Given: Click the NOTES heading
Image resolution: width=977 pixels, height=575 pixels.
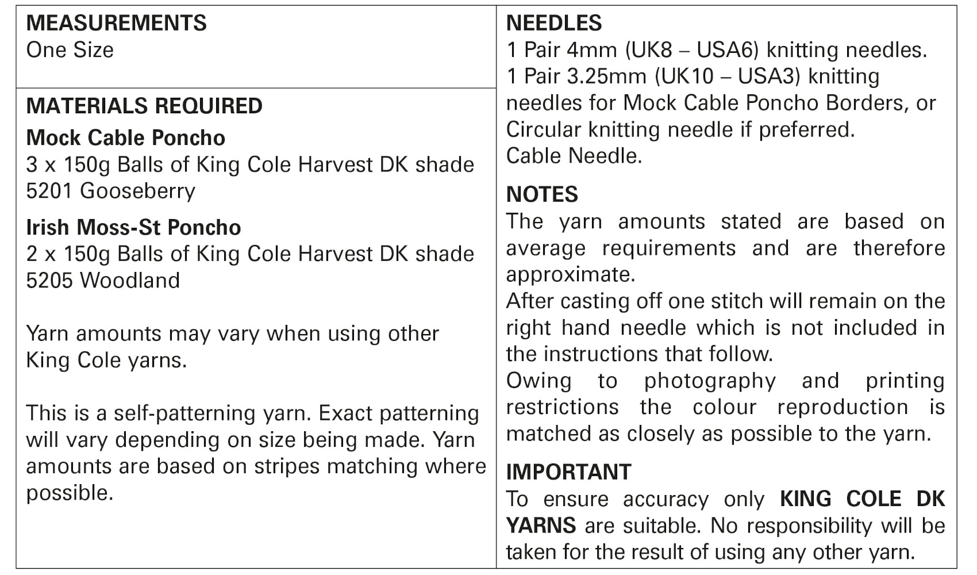Looking at the screenshot, I should [542, 194].
